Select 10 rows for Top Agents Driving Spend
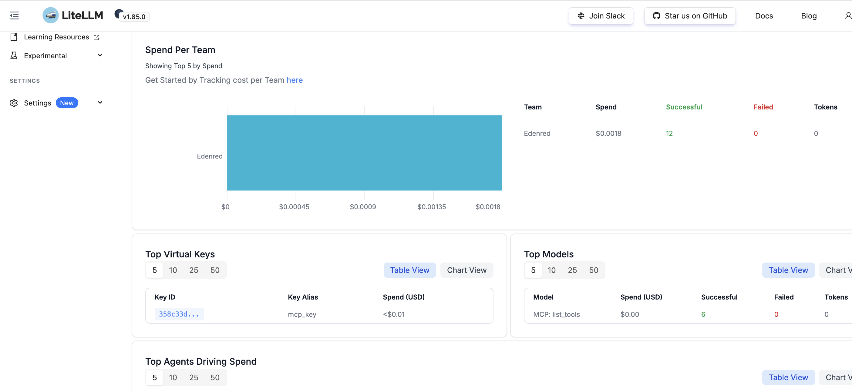This screenshot has height=392, width=852. point(173,377)
